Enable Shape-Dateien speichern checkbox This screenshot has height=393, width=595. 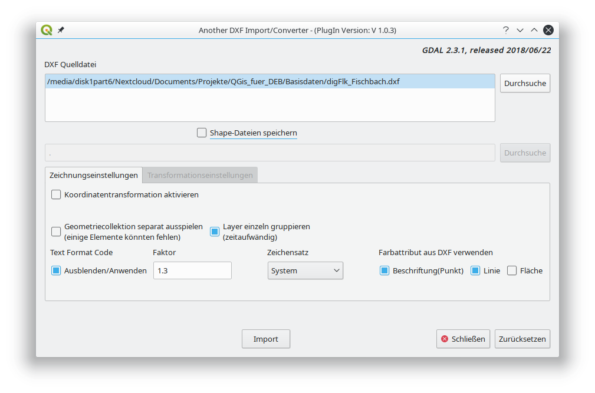pyautogui.click(x=202, y=133)
